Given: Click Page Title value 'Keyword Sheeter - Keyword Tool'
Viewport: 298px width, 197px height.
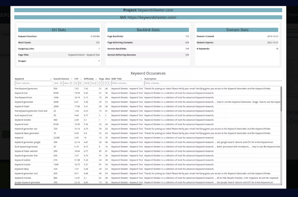Looking at the screenshot, I should pos(84,55).
